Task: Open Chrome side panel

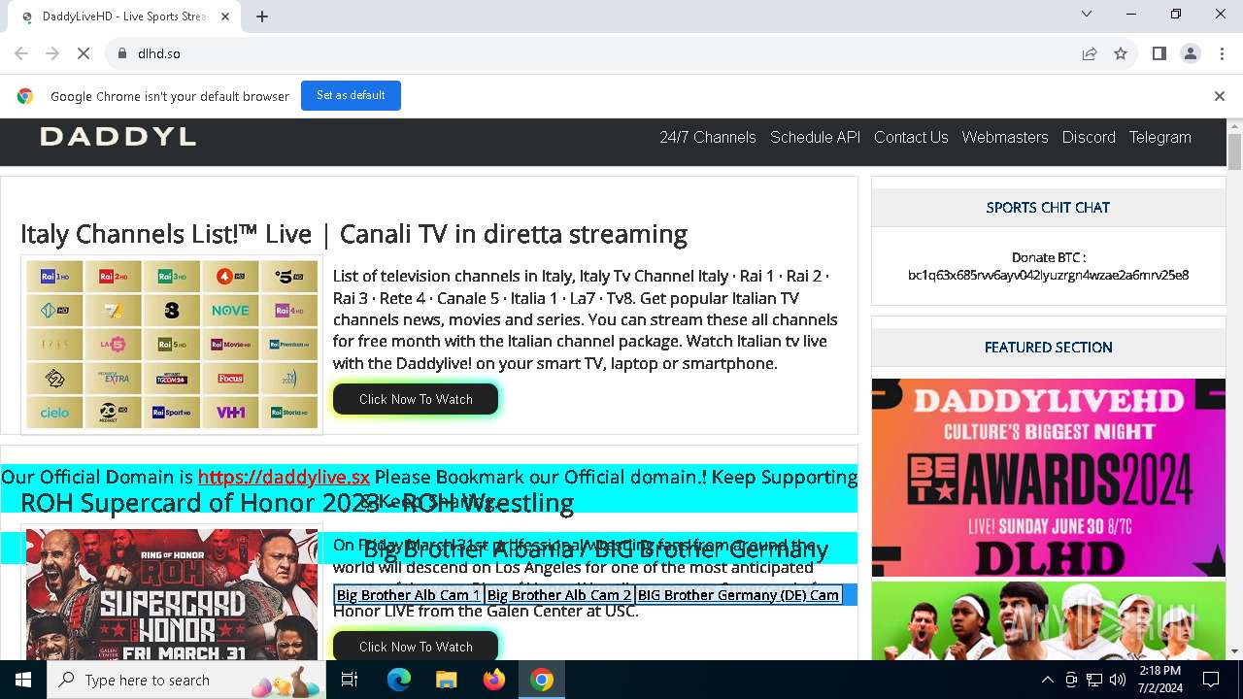Action: tap(1159, 53)
